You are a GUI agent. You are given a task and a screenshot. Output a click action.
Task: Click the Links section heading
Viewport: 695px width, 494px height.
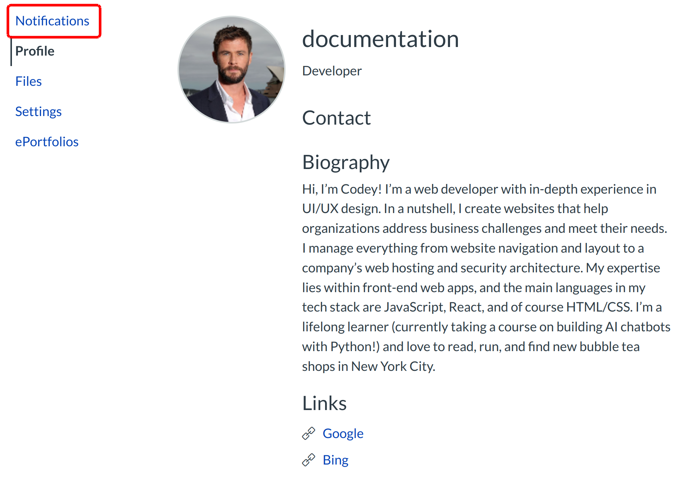tap(324, 403)
